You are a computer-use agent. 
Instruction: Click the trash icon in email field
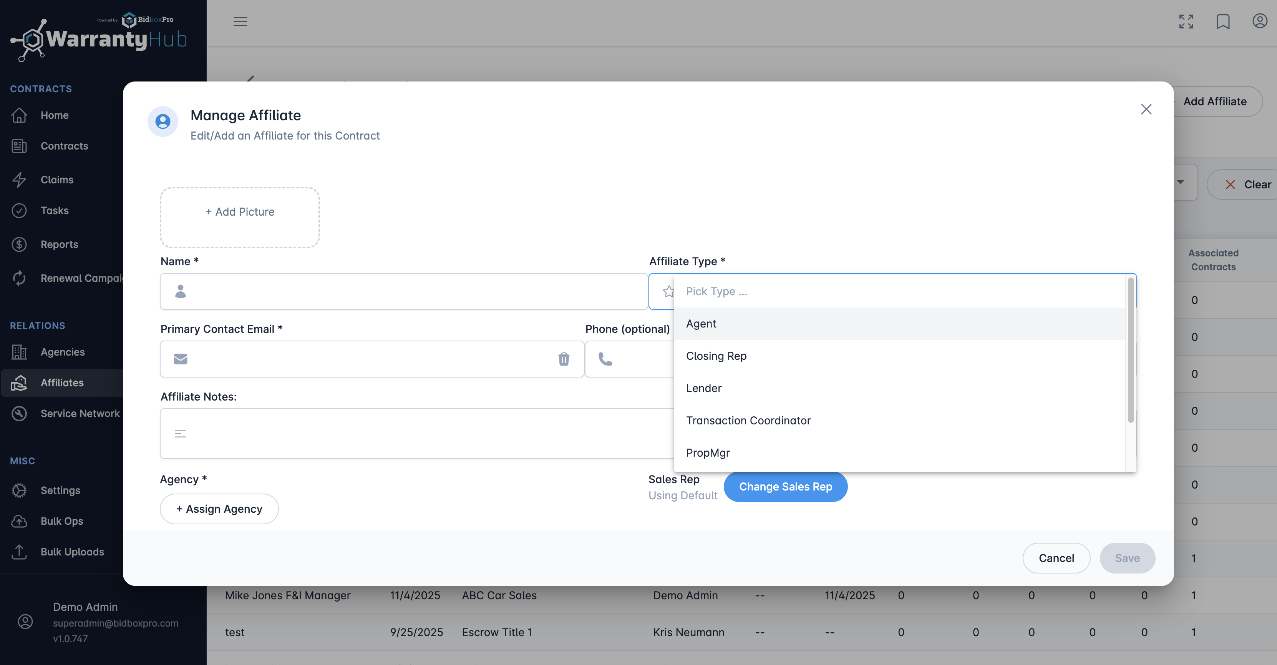[x=564, y=359]
